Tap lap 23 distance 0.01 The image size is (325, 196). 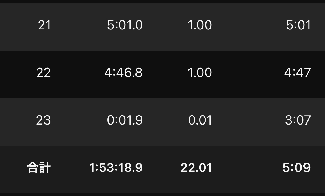click(200, 120)
